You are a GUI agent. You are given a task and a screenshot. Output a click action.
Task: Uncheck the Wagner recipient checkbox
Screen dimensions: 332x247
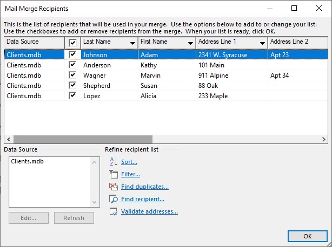(x=72, y=75)
